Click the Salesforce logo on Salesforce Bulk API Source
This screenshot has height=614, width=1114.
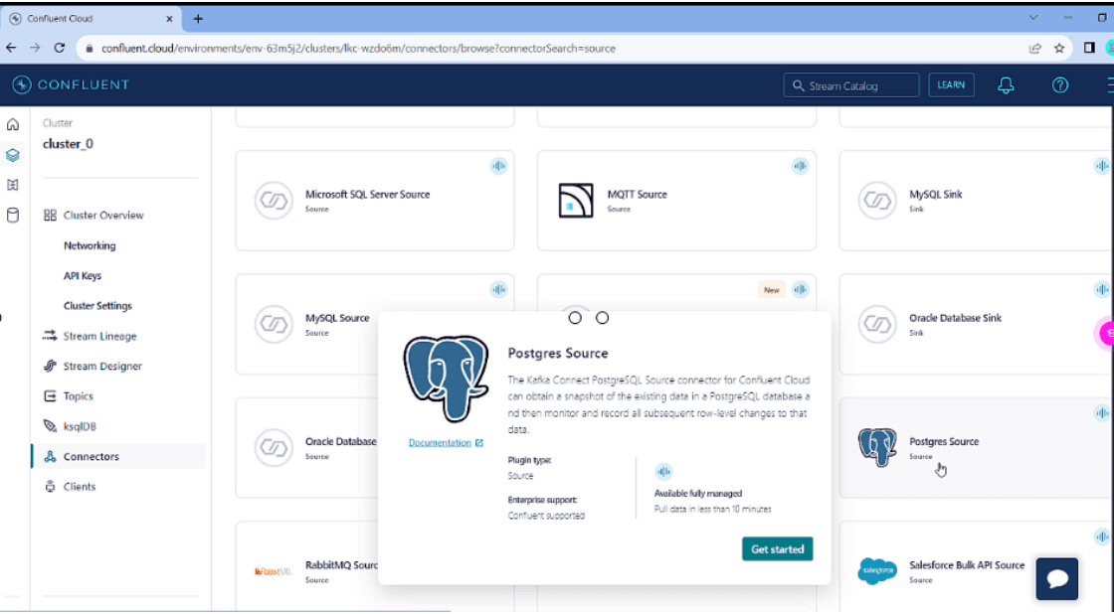click(876, 571)
